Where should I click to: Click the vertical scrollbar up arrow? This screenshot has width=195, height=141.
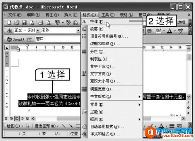[x=189, y=49]
